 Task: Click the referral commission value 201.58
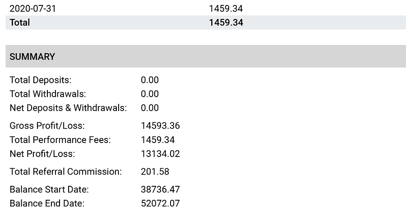click(x=155, y=171)
